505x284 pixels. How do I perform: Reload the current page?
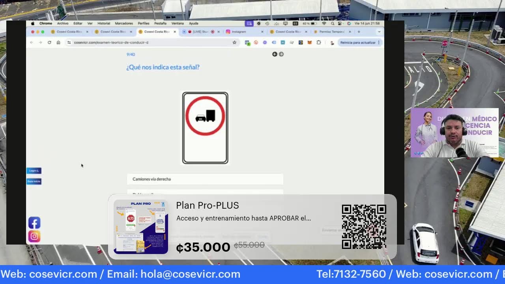(x=49, y=42)
